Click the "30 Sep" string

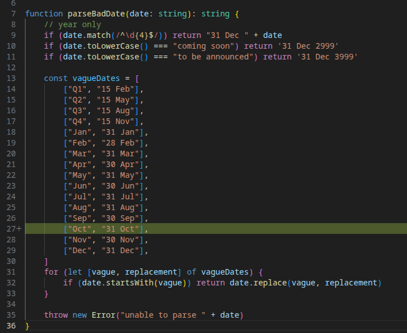point(120,219)
